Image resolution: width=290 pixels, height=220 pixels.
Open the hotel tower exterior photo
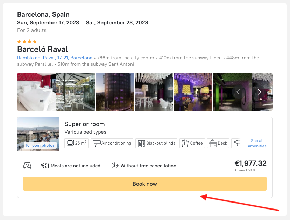(115, 92)
